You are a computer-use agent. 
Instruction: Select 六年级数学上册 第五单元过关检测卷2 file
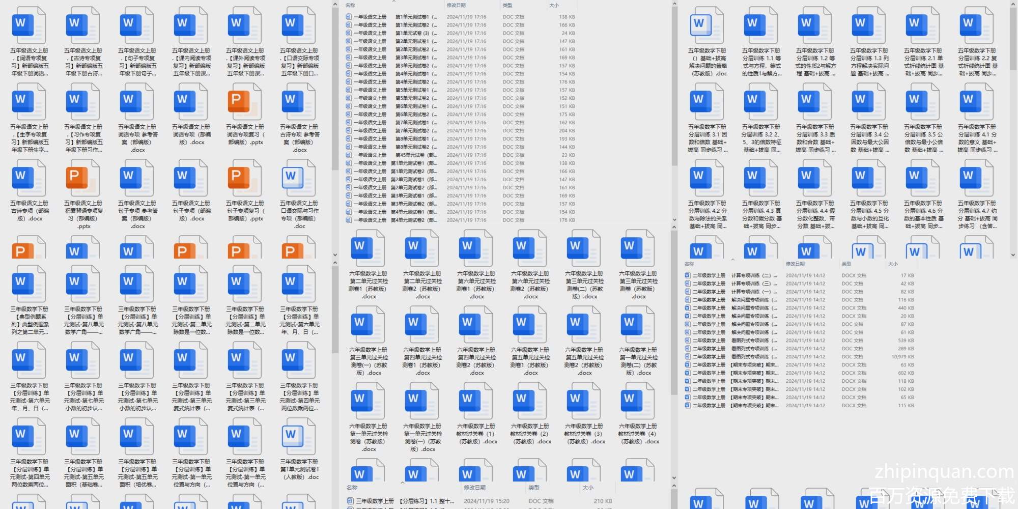coord(584,325)
